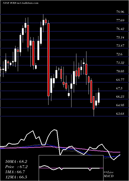
Task: Select the 71.32 price axis label
Action: 120,63
